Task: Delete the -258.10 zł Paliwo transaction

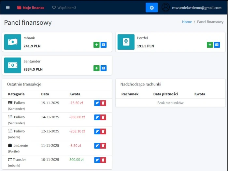Action: 103,131
